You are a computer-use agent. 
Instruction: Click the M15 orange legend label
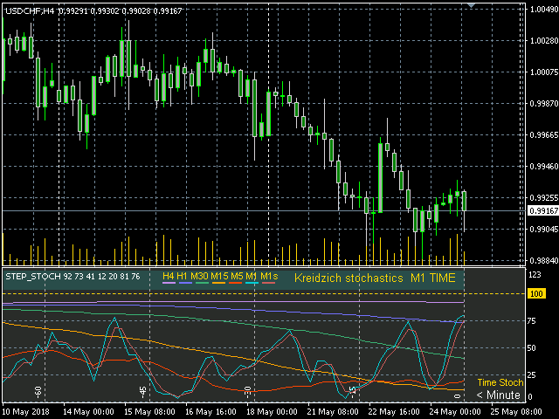click(x=219, y=277)
